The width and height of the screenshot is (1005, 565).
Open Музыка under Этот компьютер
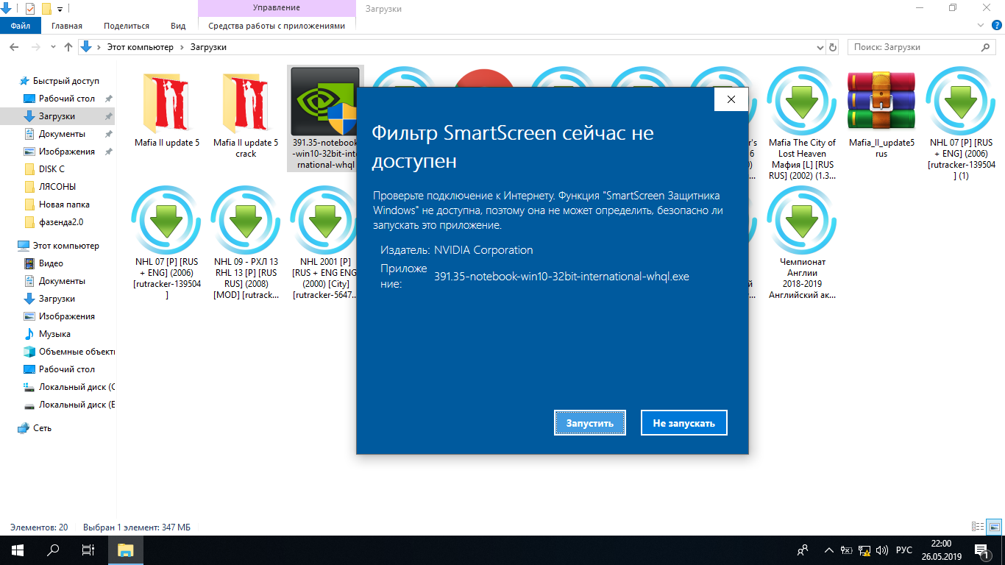pyautogui.click(x=54, y=334)
